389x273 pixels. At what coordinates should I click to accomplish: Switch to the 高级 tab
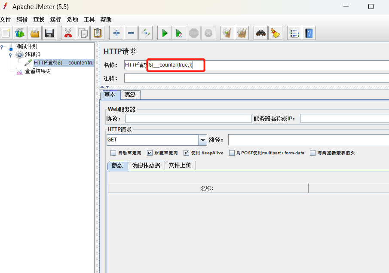pyautogui.click(x=130, y=95)
